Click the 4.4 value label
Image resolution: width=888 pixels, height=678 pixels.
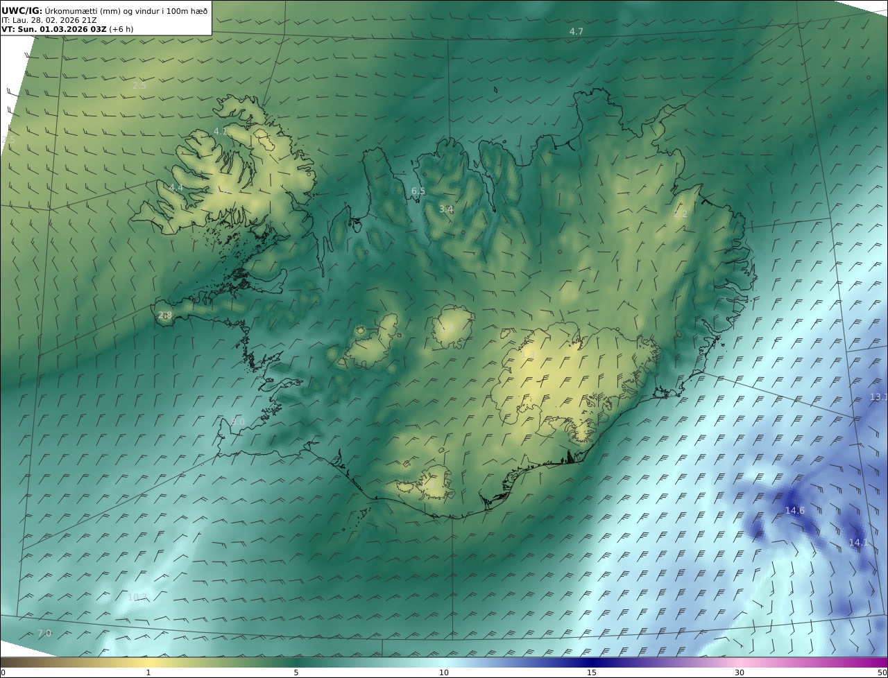click(176, 188)
